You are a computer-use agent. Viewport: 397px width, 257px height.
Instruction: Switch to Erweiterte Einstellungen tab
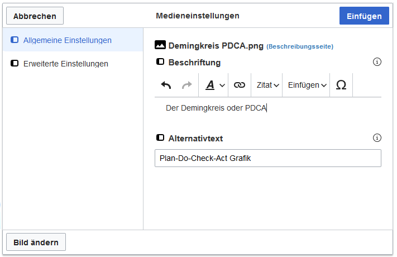(73, 63)
